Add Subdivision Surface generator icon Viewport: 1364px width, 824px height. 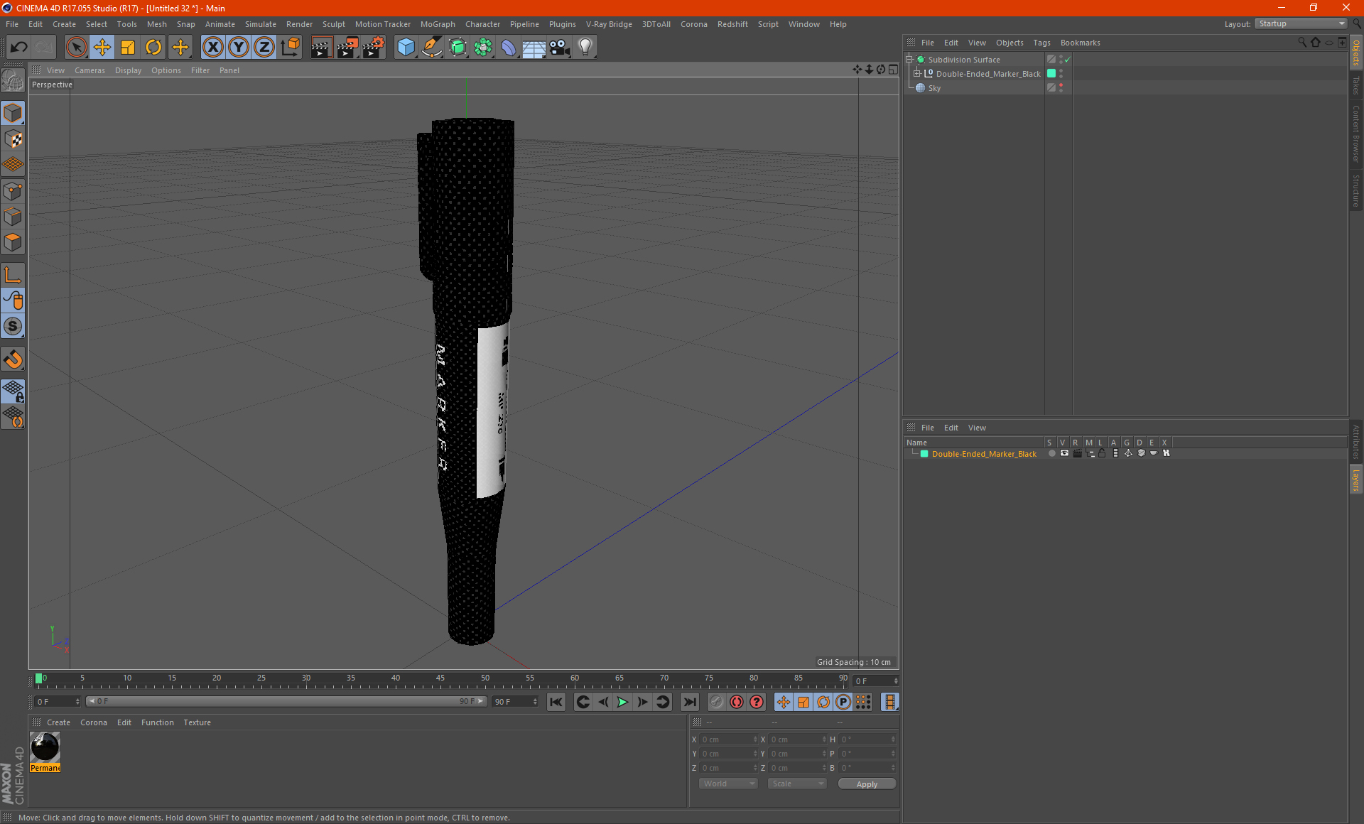(458, 48)
